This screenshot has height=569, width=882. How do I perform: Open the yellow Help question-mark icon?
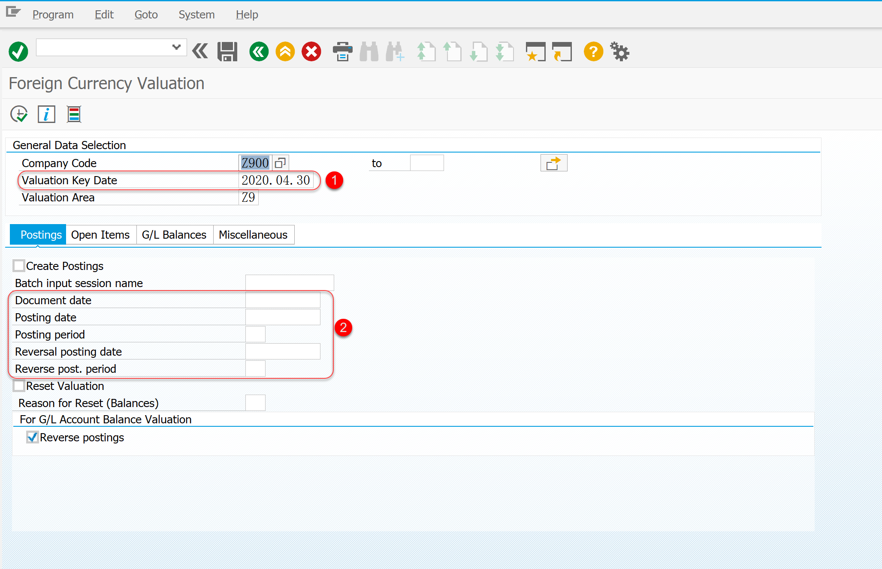point(593,52)
